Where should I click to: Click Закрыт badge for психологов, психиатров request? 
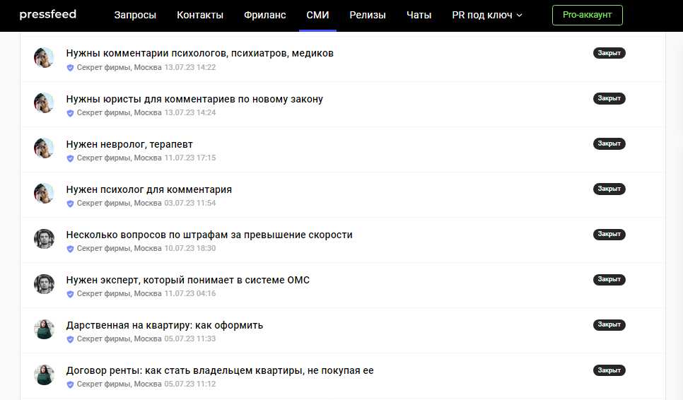[x=609, y=53]
